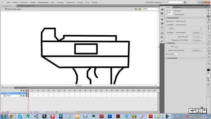211x119 pixels.
Task: Select the Eraser tool
Action: 208,57
